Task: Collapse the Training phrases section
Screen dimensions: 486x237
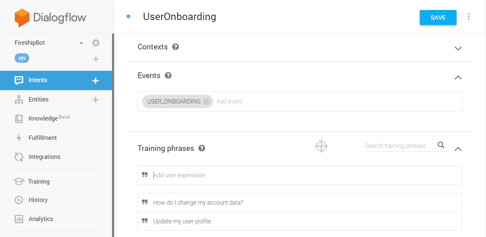Action: tap(458, 149)
